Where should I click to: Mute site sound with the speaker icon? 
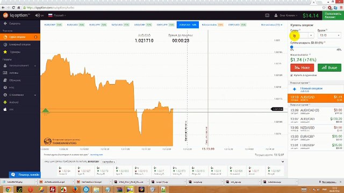tap(38, 16)
